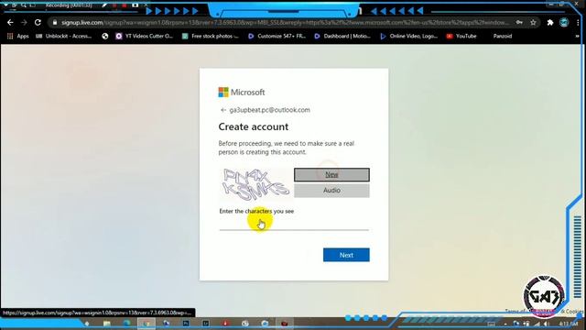This screenshot has width=586, height=330.
Task: Open the Unblockit - Access bookmark
Action: 64,37
